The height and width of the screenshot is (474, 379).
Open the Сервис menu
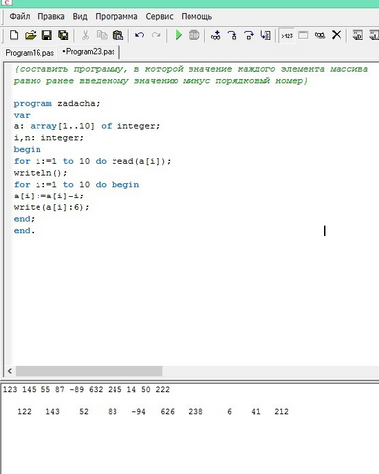pyautogui.click(x=159, y=16)
